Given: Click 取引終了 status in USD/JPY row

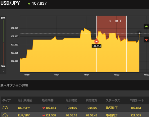Looking at the screenshot, I should coord(112,108).
